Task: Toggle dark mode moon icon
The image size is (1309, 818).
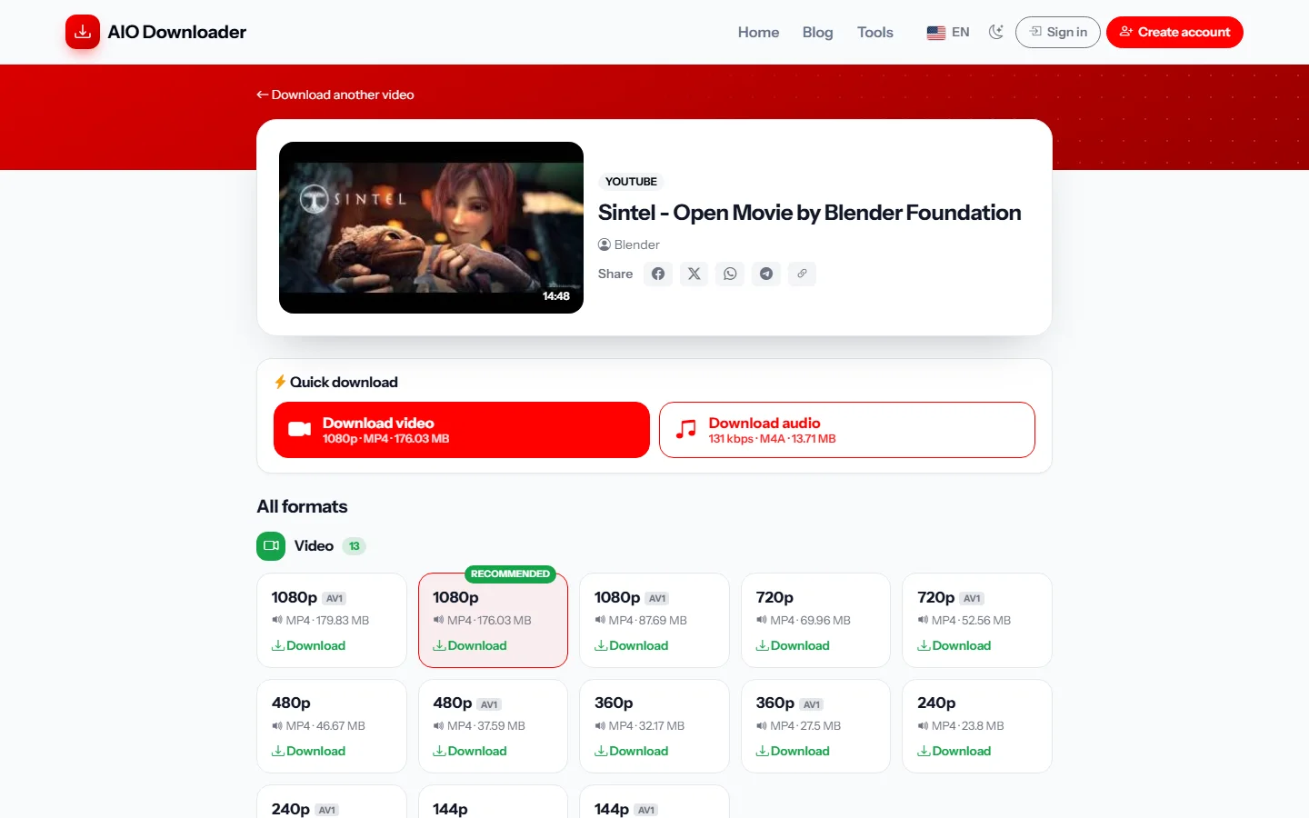Action: tap(996, 32)
